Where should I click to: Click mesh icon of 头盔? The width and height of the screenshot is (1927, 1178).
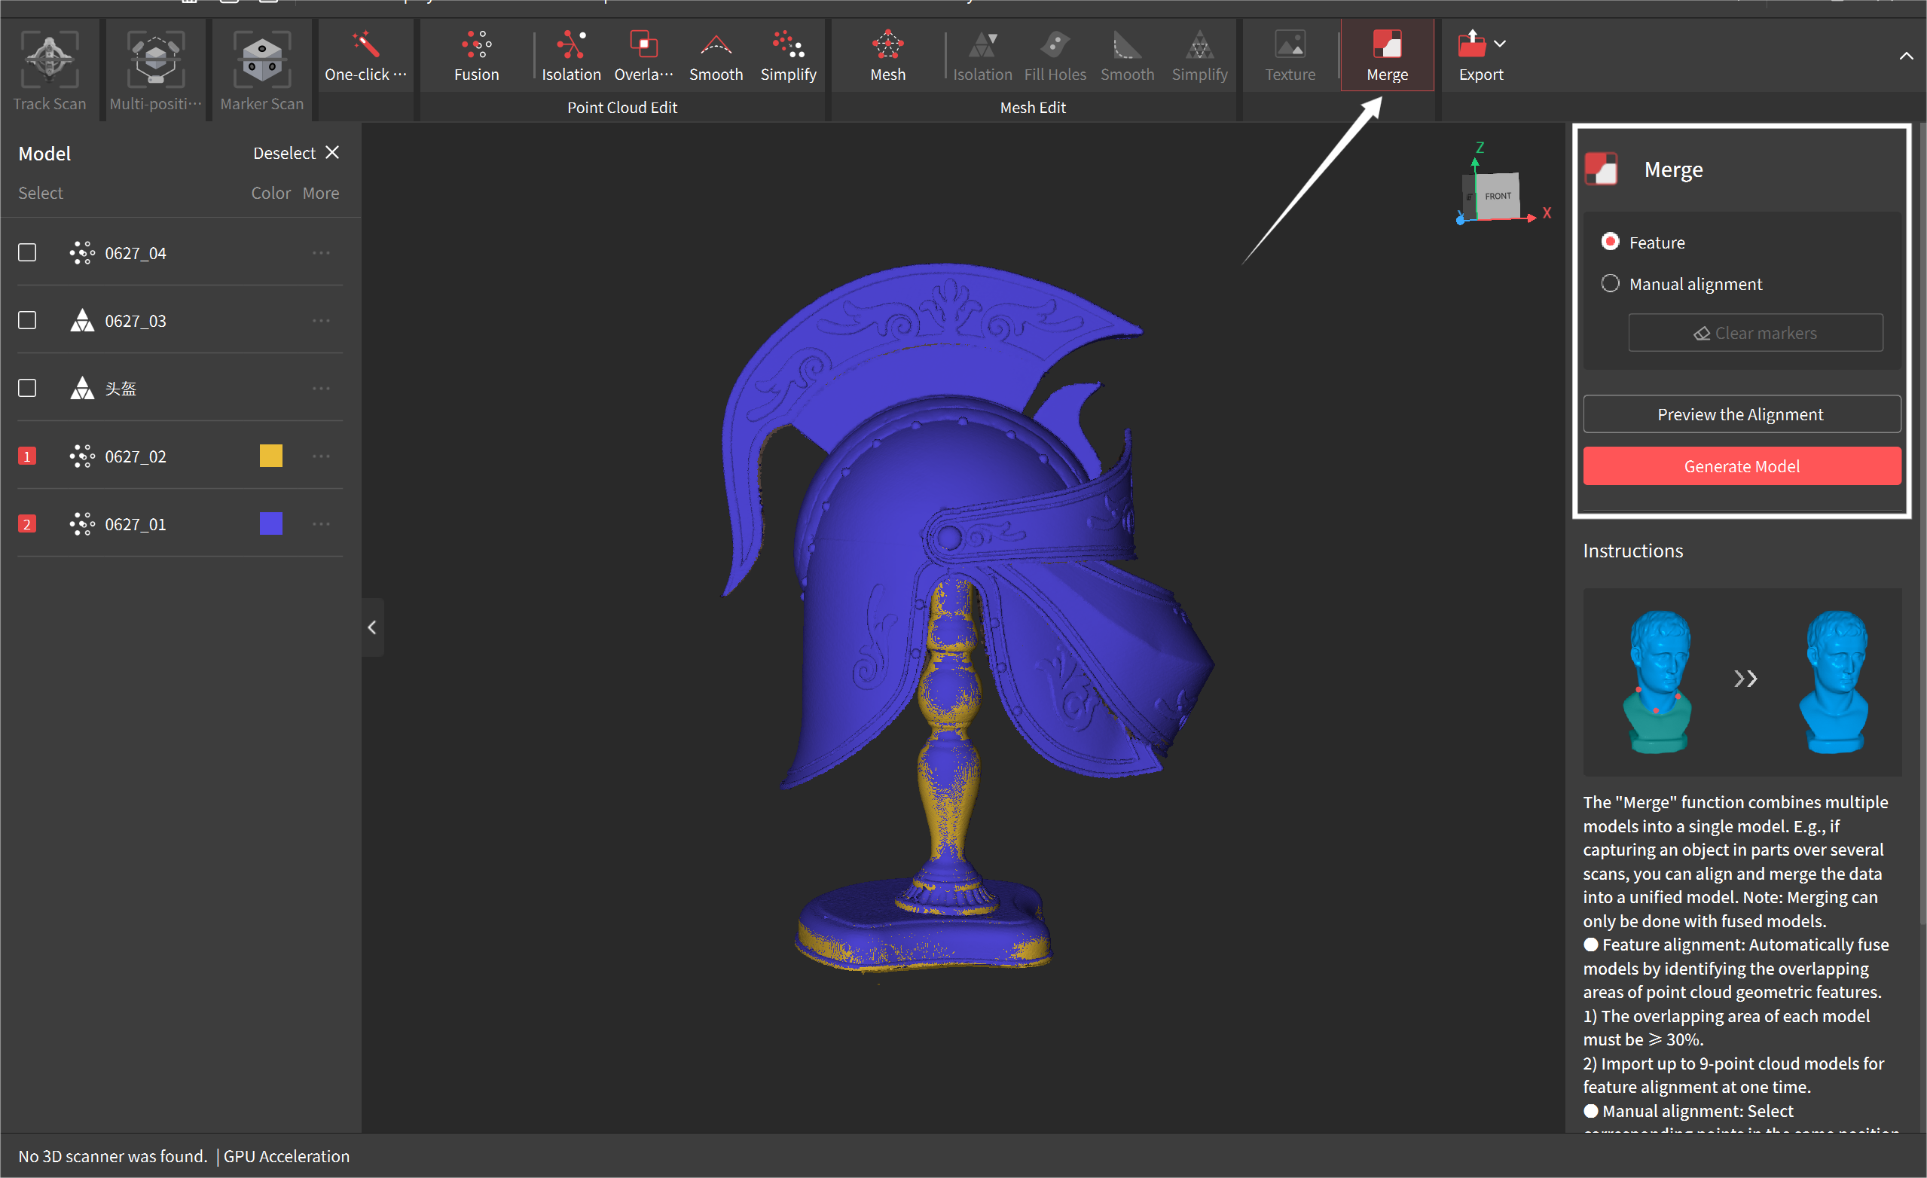point(82,389)
